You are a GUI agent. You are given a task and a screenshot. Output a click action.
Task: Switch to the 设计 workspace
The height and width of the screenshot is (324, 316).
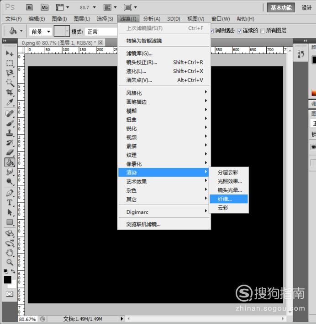pos(306,8)
